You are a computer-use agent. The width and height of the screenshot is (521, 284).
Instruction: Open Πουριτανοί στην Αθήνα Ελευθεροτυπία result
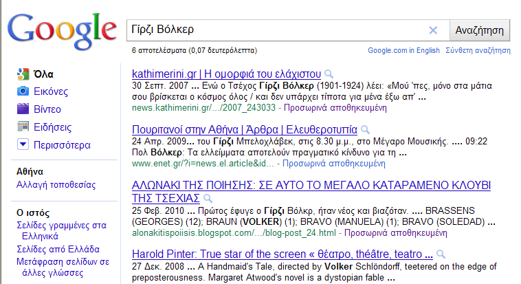(245, 129)
